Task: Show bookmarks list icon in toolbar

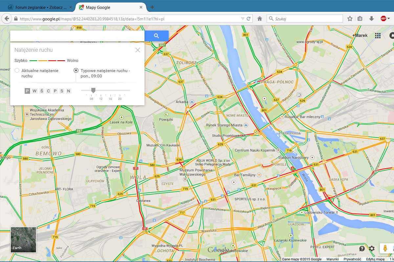Action: coord(360,19)
